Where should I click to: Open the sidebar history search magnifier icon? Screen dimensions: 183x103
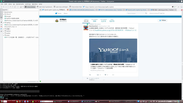tap(1, 20)
